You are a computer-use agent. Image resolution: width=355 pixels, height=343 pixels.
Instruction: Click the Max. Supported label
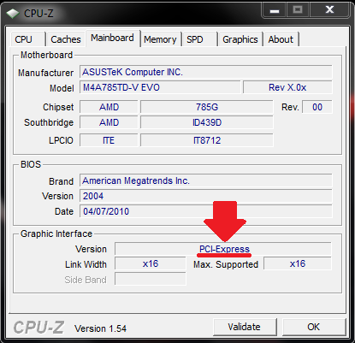[226, 264]
